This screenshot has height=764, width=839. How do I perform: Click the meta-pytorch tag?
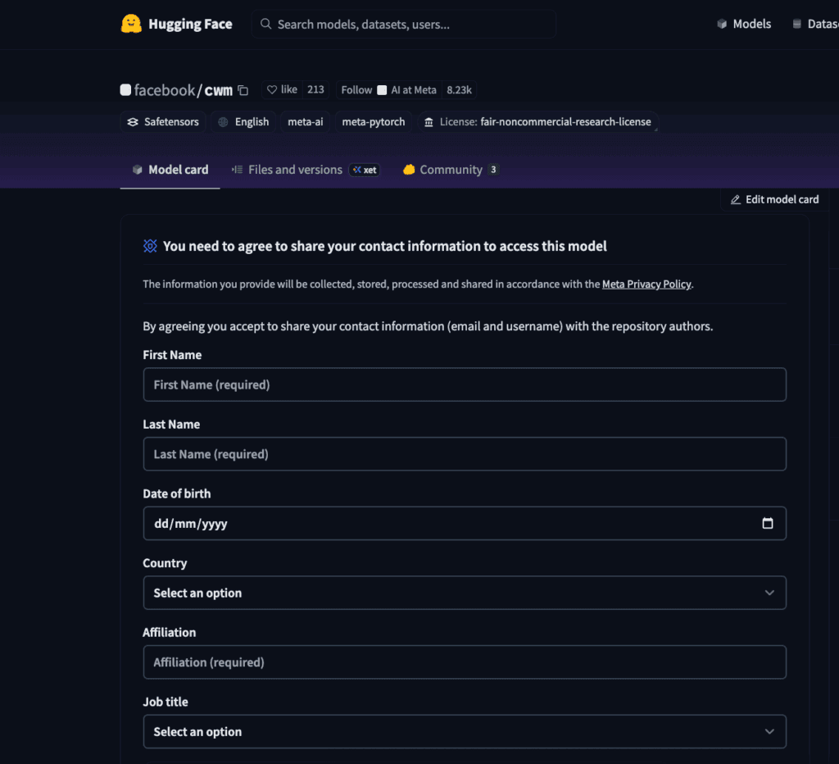(374, 122)
